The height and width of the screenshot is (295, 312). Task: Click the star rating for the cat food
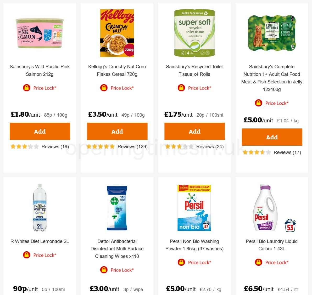tap(257, 152)
